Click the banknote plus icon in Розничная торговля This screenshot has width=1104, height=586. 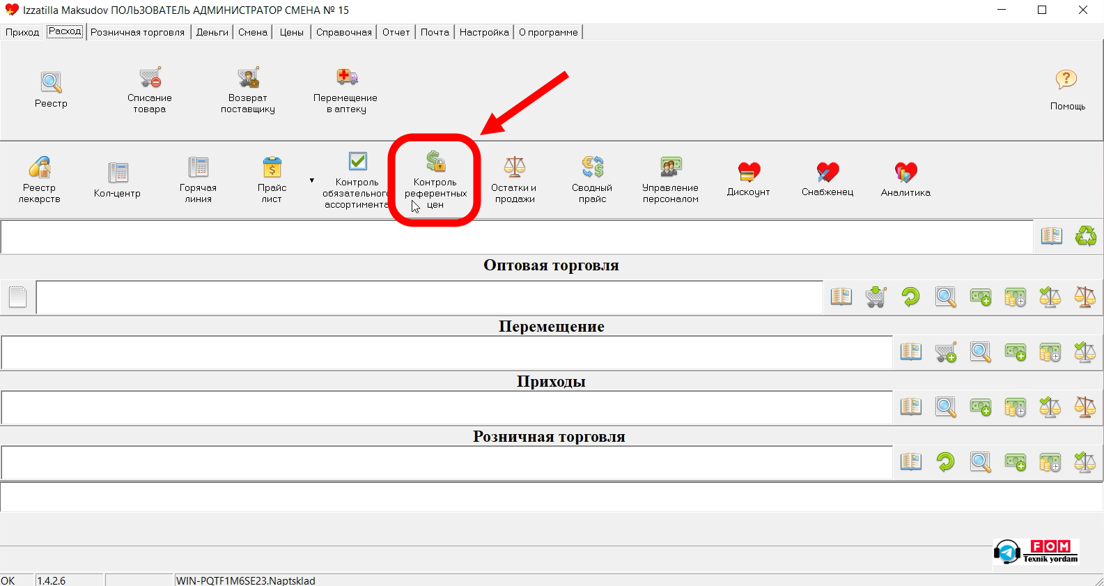1016,462
